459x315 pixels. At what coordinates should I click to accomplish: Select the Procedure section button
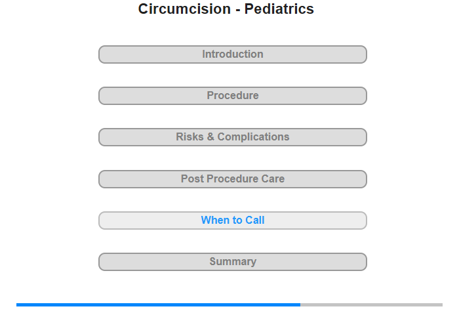click(x=233, y=96)
